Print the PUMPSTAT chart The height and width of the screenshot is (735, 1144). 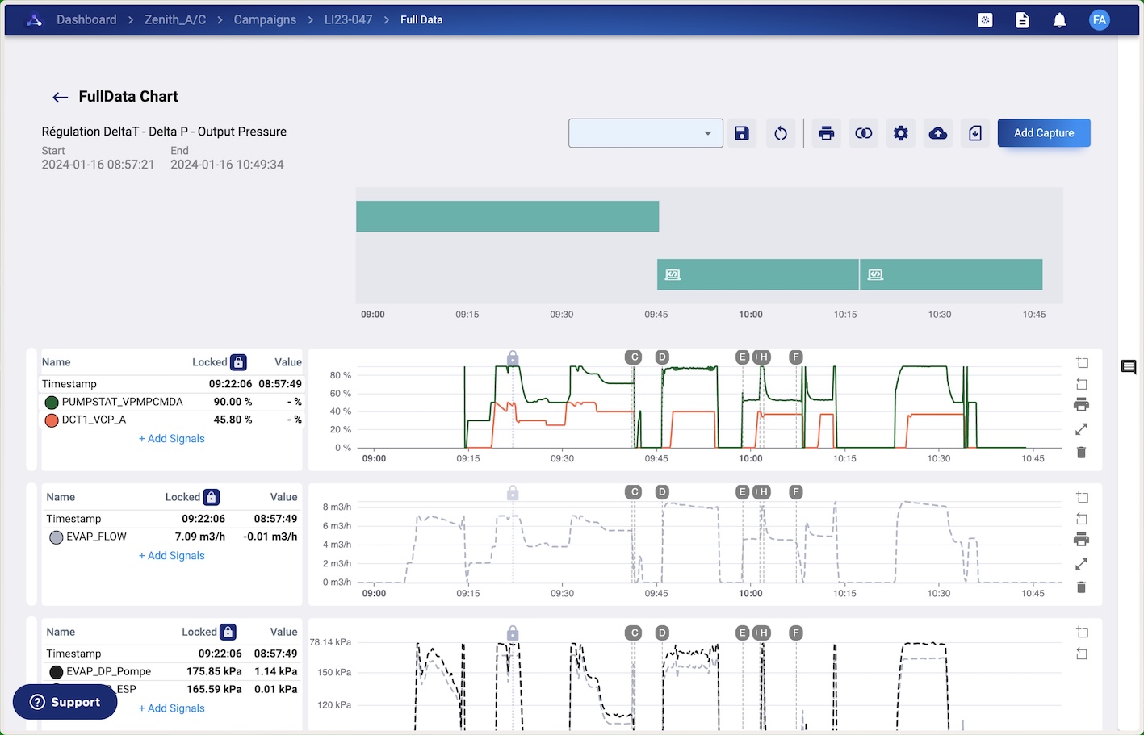(1082, 405)
